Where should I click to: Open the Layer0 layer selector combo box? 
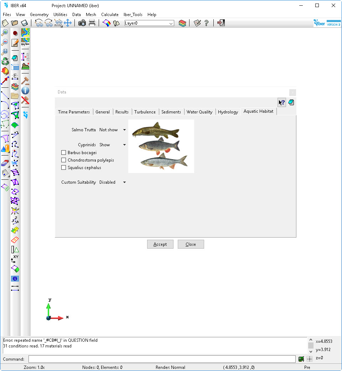coord(149,23)
